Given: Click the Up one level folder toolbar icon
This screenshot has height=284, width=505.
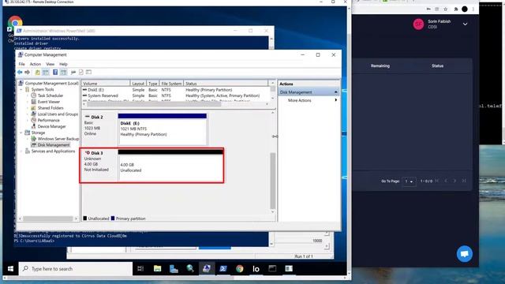Looking at the screenshot, I should click(x=38, y=72).
